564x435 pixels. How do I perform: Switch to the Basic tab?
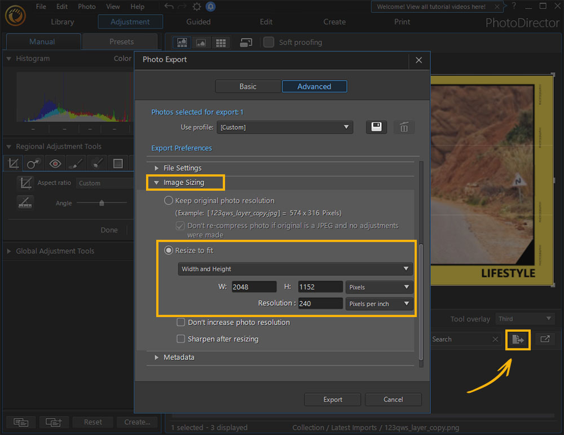coord(248,86)
